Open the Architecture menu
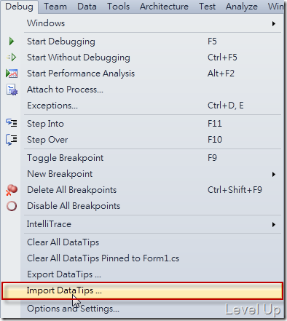The image size is (287, 321). point(164,7)
